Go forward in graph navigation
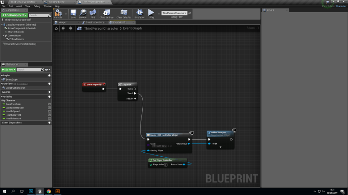The height and width of the screenshot is (195, 348). pyautogui.click(x=71, y=28)
